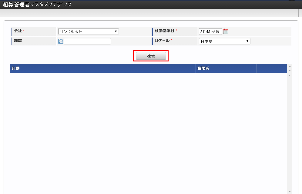Click the 組織管理者マスタメンテナンス page title
Image resolution: width=302 pixels, height=194 pixels.
[37, 5]
